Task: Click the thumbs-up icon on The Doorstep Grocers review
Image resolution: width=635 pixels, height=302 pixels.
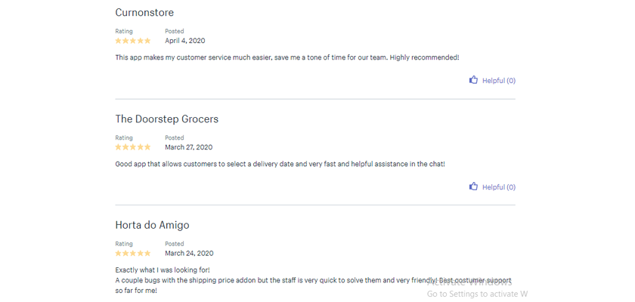Action: (x=473, y=186)
